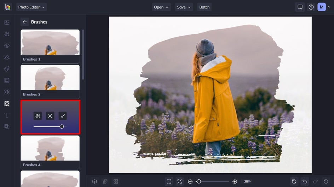This screenshot has height=187, width=334.
Task: Click the M account avatar
Action: point(321,7)
